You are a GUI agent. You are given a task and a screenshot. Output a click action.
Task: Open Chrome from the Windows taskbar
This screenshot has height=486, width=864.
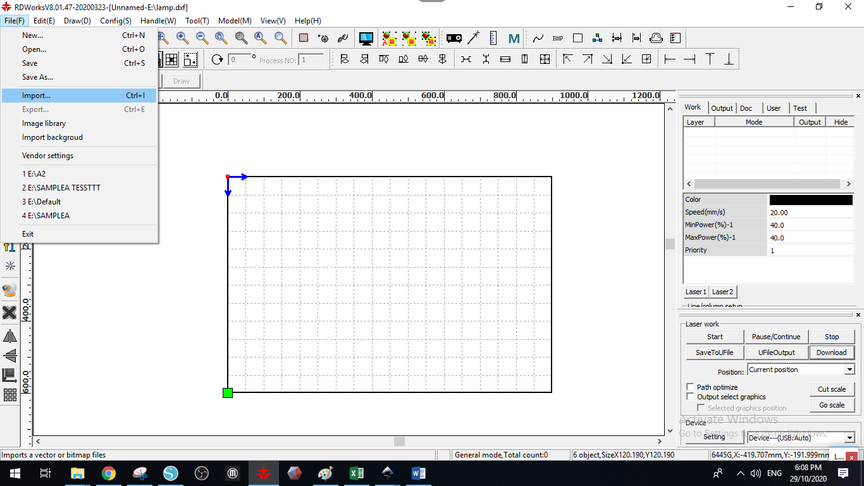point(109,473)
